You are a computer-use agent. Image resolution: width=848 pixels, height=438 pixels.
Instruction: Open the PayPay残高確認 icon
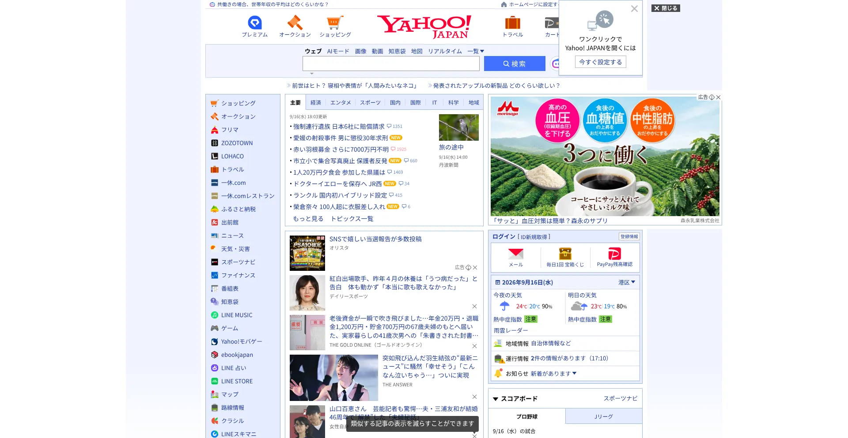614,254
